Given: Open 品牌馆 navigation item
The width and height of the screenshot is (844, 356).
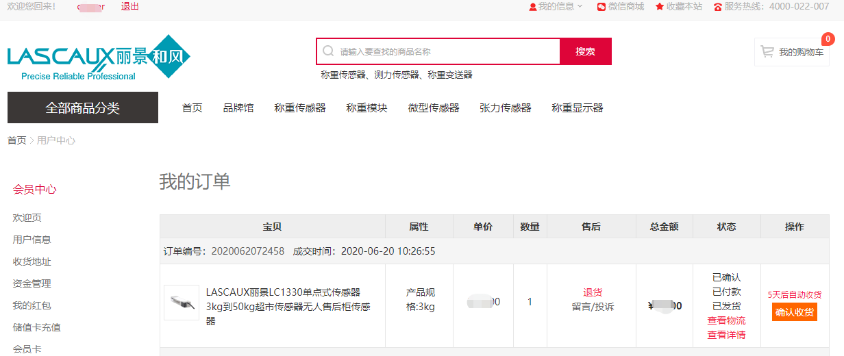Looking at the screenshot, I should click(x=238, y=108).
